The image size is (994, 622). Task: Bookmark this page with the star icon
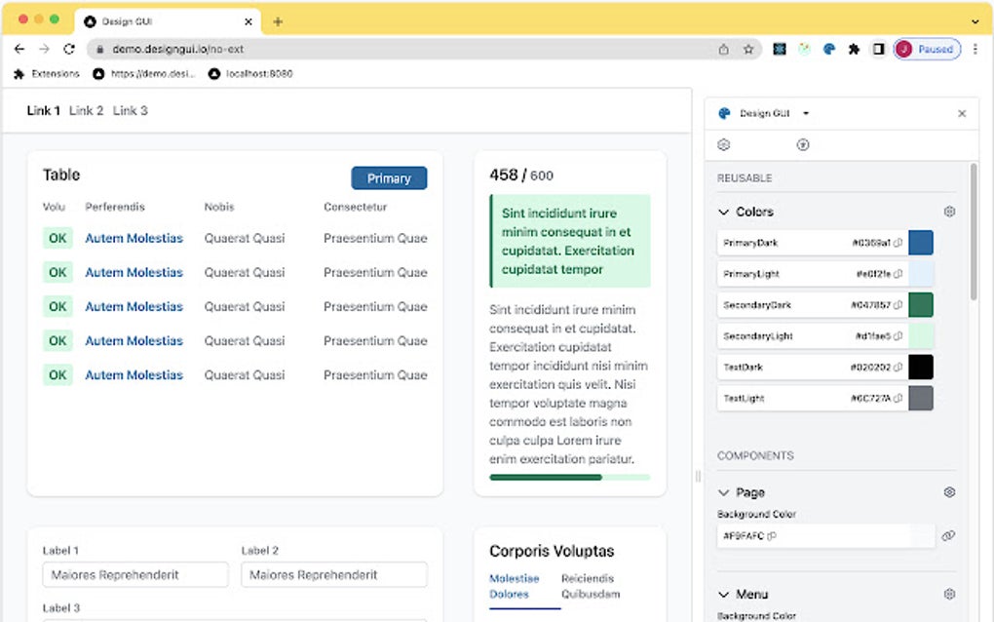pos(748,49)
